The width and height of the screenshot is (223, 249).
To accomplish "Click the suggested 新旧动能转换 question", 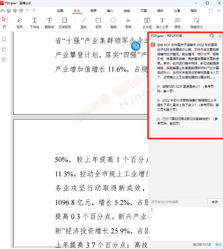I will coord(188,121).
